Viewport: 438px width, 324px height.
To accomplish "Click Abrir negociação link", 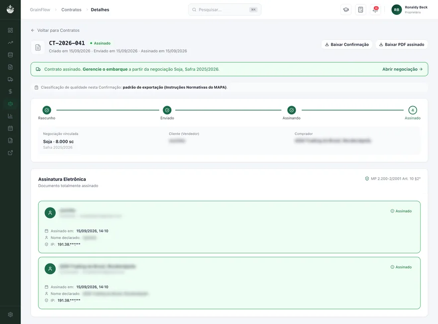I will pyautogui.click(x=402, y=69).
